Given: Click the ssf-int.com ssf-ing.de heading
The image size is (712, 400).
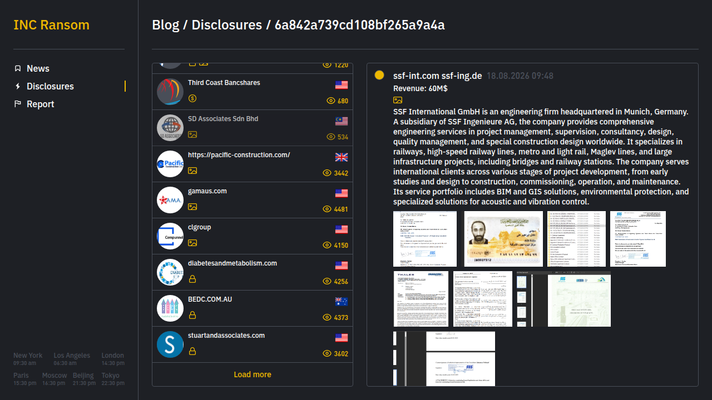Looking at the screenshot, I should pos(437,76).
